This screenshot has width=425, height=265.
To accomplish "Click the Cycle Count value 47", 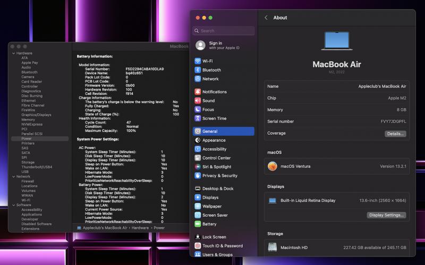I will click(x=129, y=122).
